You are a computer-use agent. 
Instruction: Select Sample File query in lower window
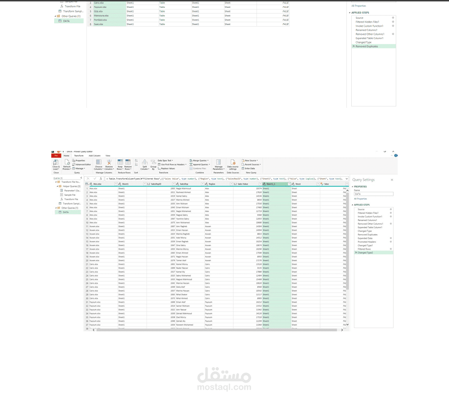(70, 195)
